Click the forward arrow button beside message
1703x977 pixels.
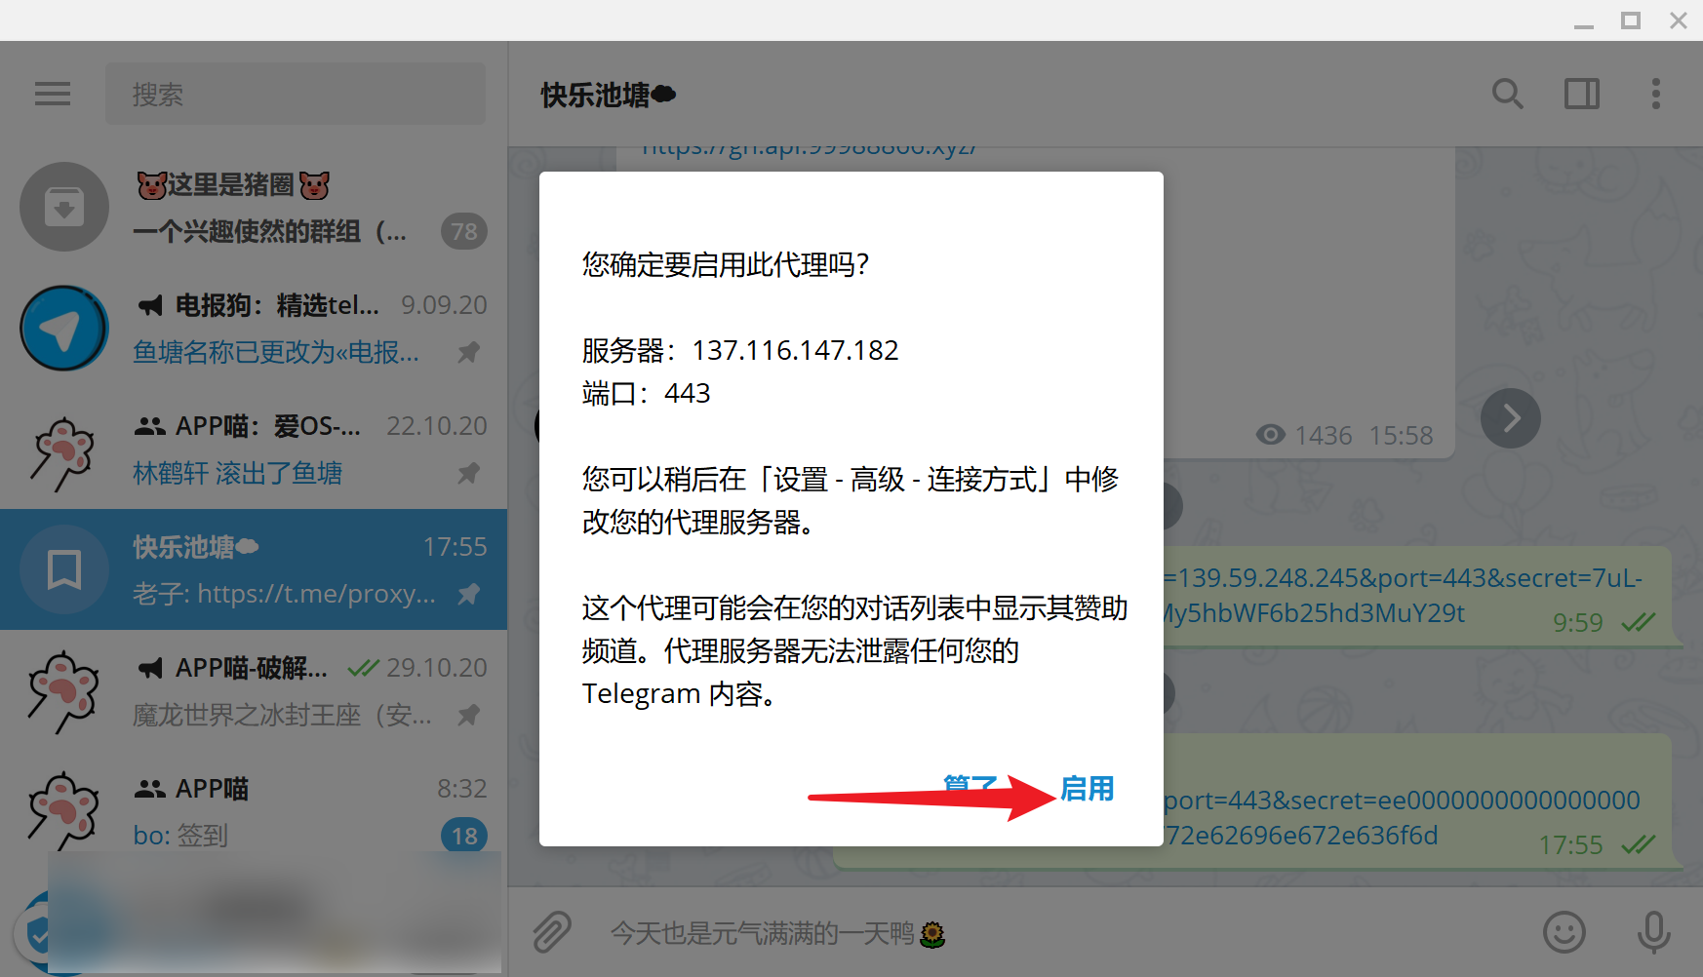(1511, 418)
